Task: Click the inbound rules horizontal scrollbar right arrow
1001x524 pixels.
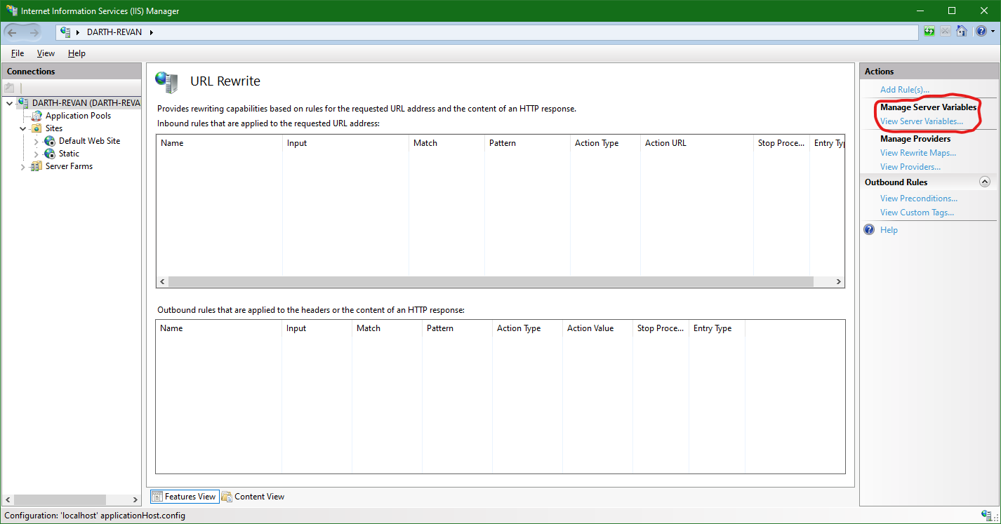Action: click(x=838, y=281)
